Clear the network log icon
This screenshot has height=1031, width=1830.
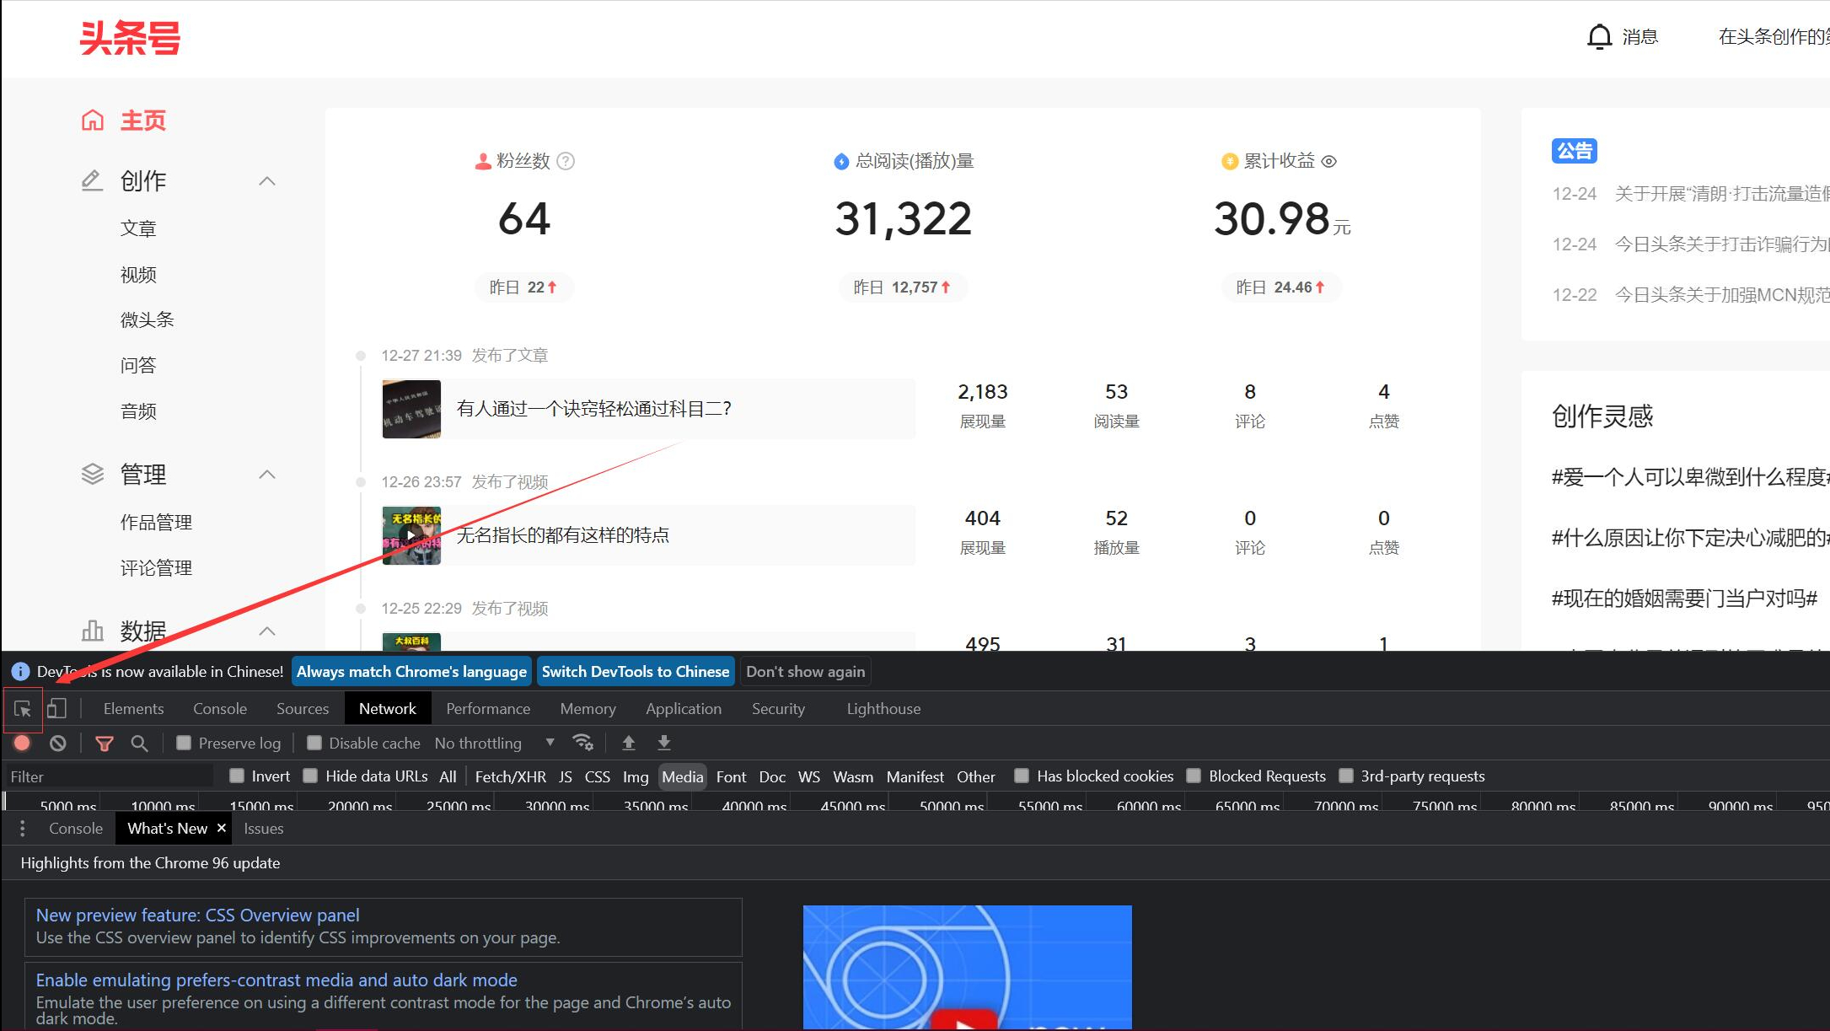pyautogui.click(x=57, y=743)
